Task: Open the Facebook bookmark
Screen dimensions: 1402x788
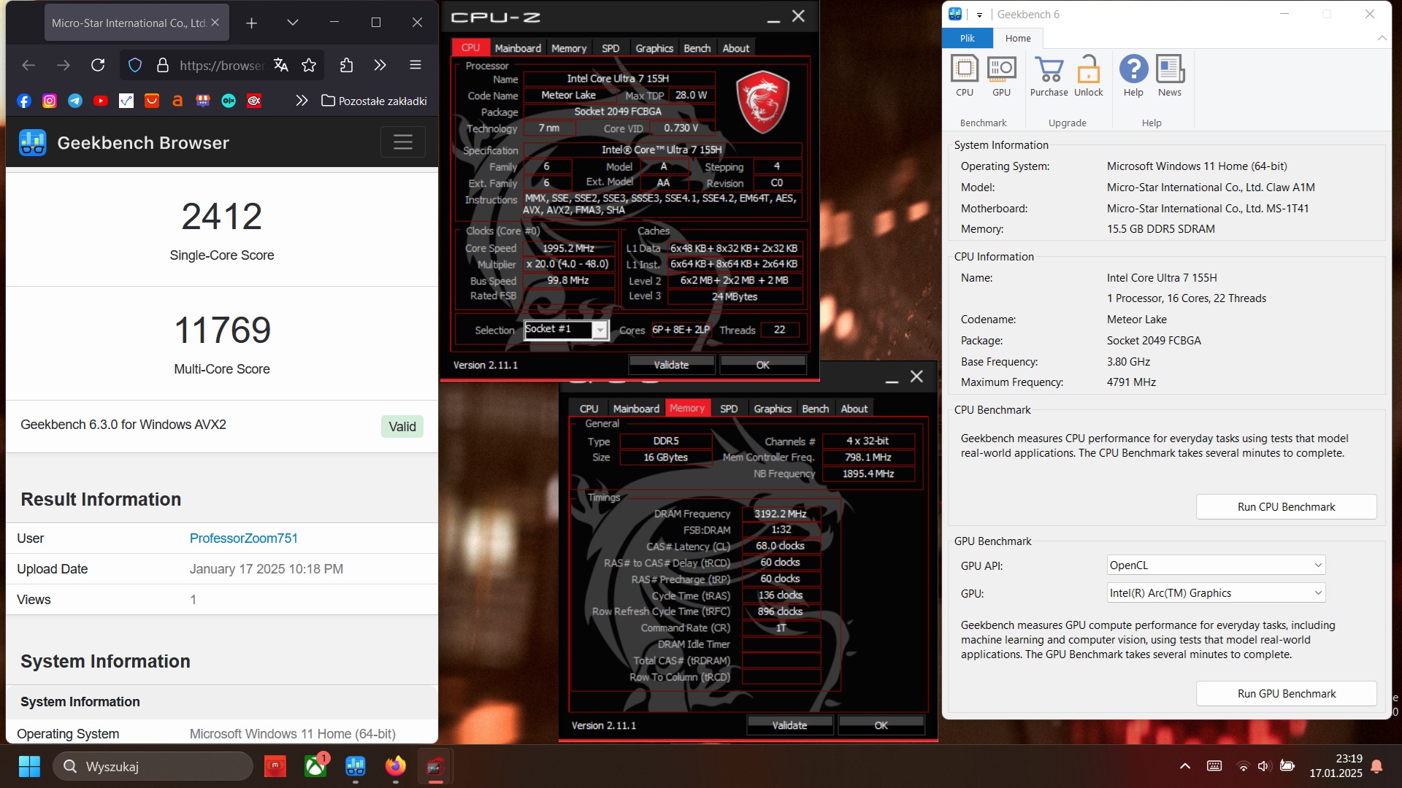Action: point(24,101)
